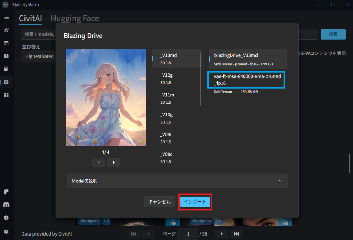Image resolution: width=353 pixels, height=240 pixels.
Task: Click the Blazing Drive preview image
Action: (x=106, y=97)
